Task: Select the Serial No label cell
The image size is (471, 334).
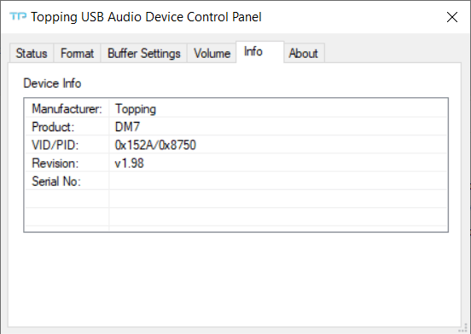Action: tap(67, 181)
